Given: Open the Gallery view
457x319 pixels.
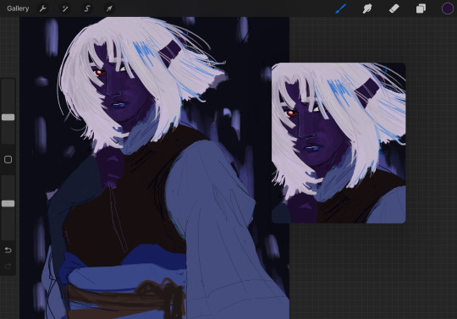Looking at the screenshot, I should 18,8.
